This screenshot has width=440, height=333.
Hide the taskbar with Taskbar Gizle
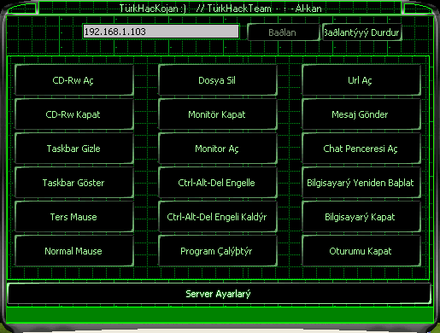pyautogui.click(x=74, y=149)
